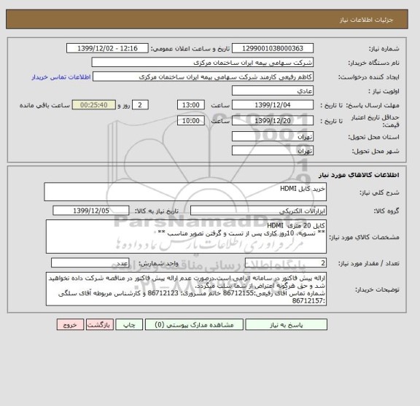Click the شهر محل تحویل label
This screenshot has width=420, height=406.
[376, 152]
